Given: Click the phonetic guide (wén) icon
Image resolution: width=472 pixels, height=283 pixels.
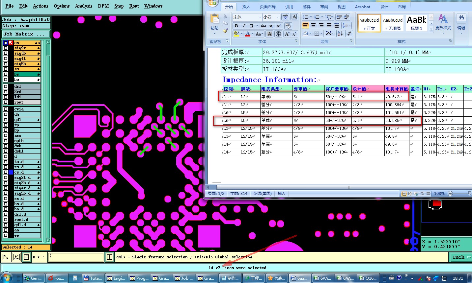Looking at the screenshot, I should 285,17.
